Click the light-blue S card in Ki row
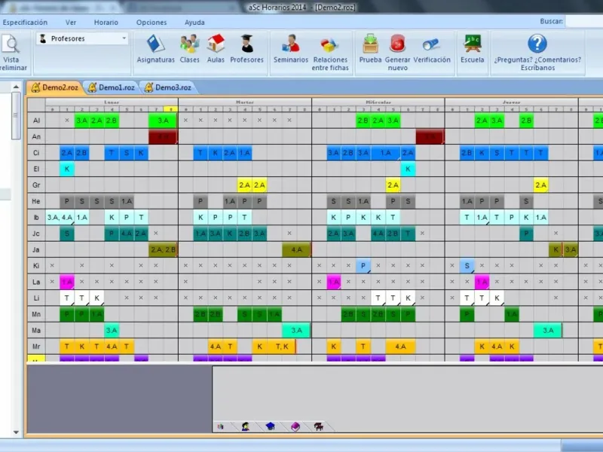Viewport: 603px width, 452px height. [x=467, y=266]
